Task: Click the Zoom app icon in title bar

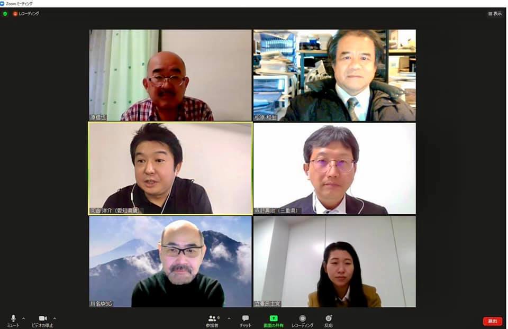Action: [2, 4]
